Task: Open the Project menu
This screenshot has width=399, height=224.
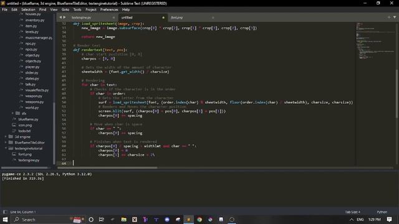Action: pos(91,10)
